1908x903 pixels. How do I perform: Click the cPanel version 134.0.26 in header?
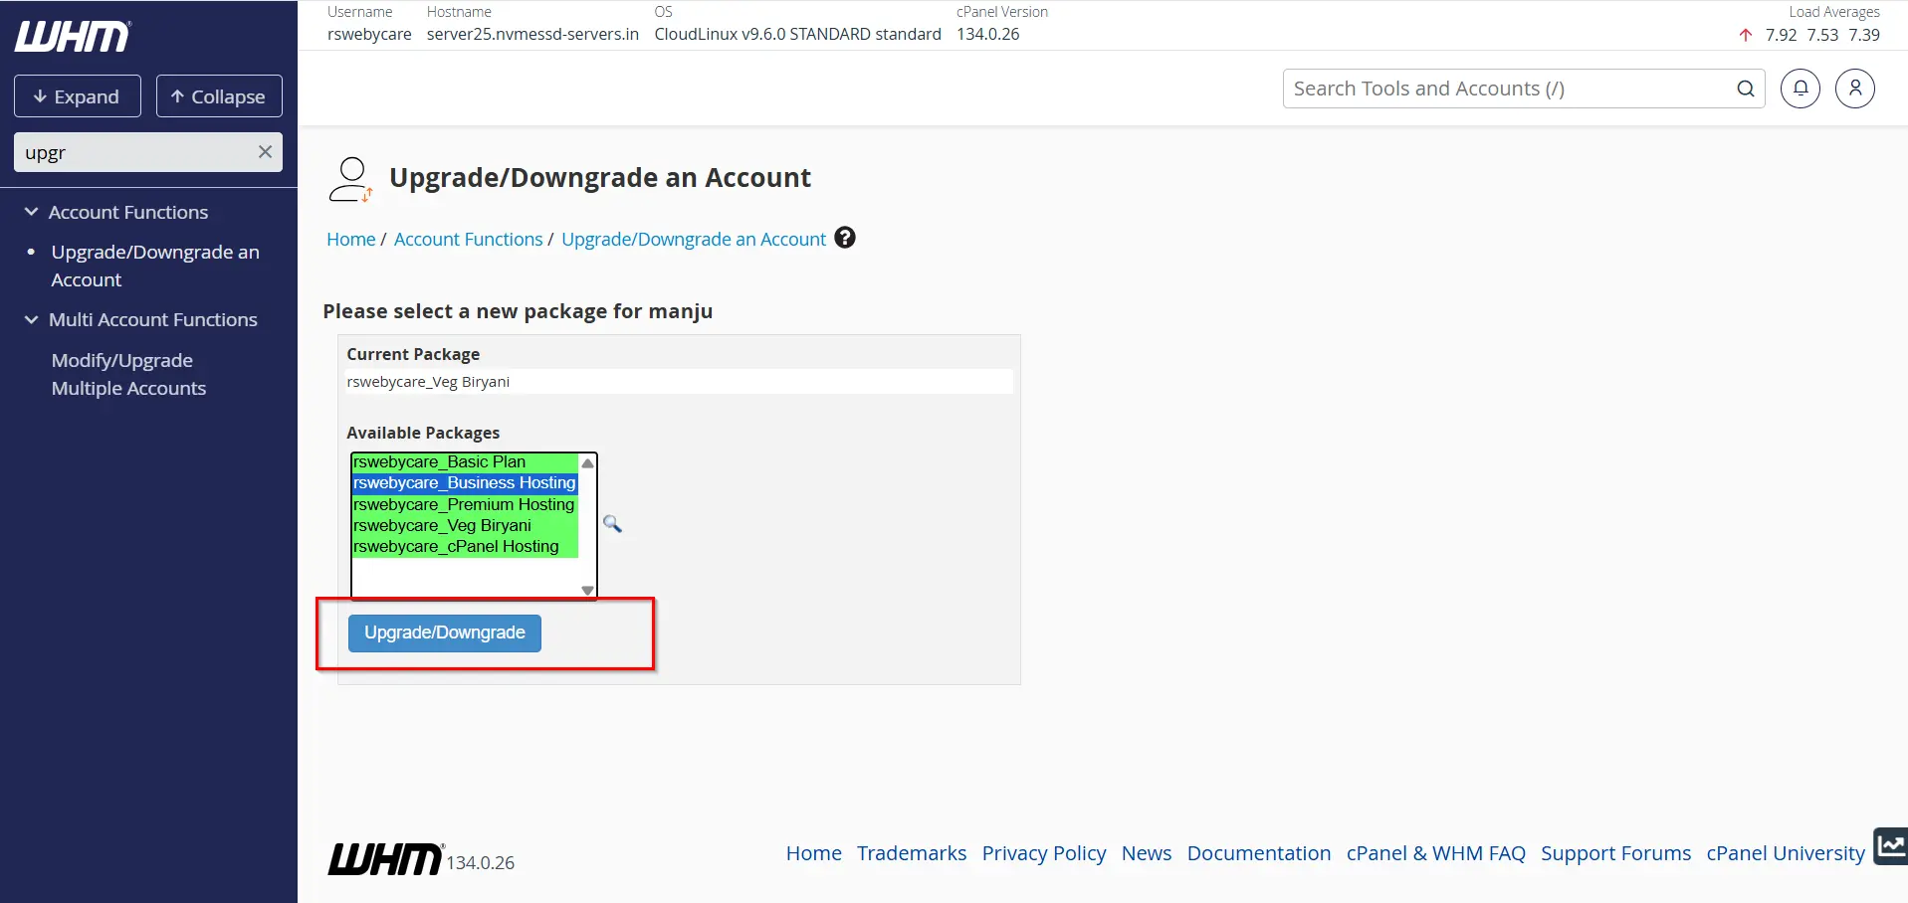988,34
